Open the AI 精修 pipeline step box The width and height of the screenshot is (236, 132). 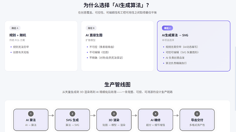point(156,120)
